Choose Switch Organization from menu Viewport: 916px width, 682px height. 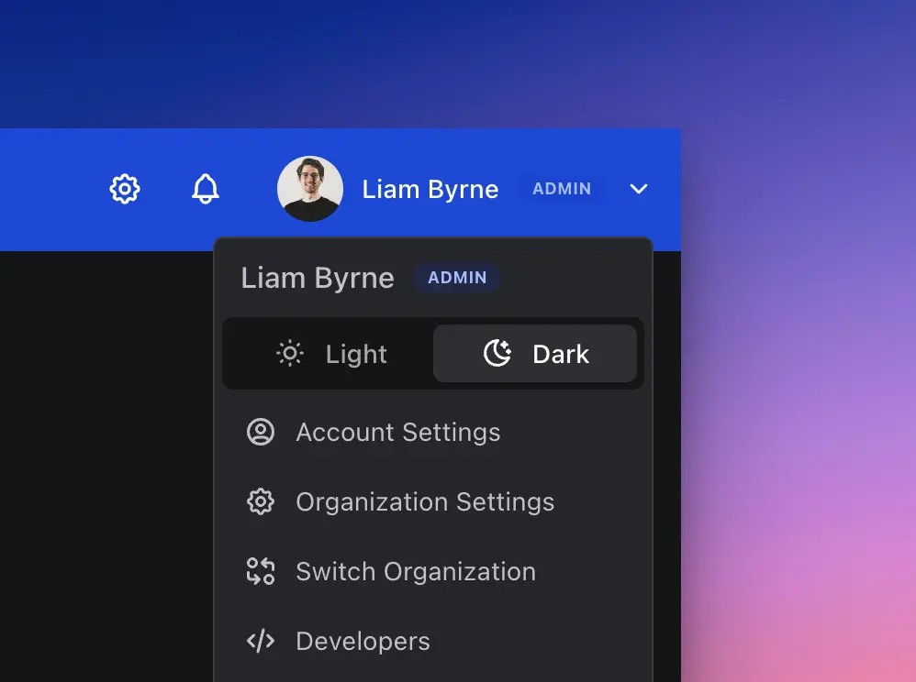(433, 571)
